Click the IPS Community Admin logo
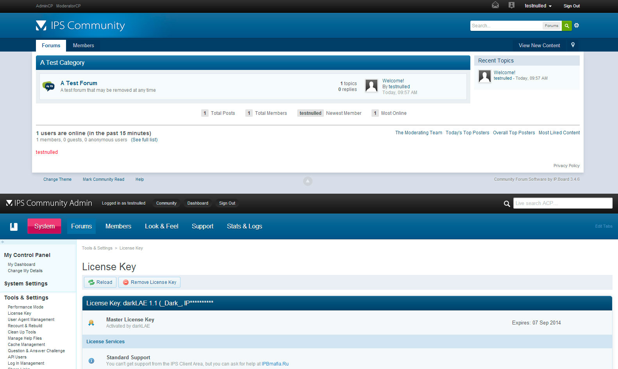This screenshot has width=618, height=369. pos(49,203)
